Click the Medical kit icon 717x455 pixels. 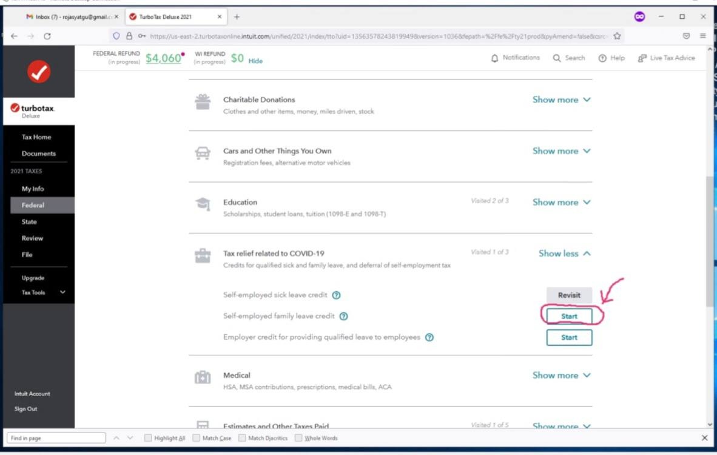tap(203, 377)
